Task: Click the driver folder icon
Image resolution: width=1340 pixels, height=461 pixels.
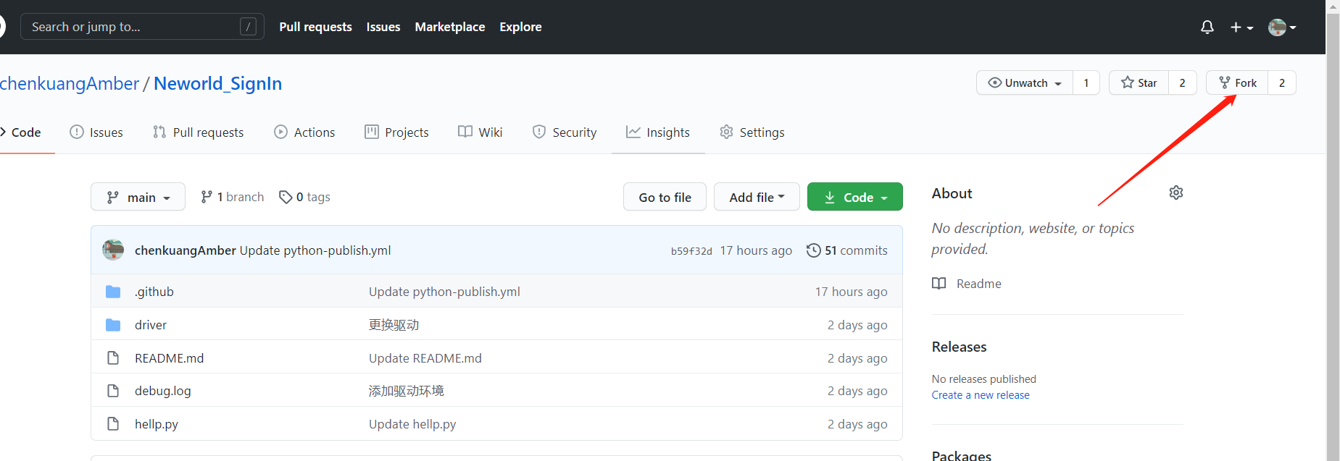Action: click(x=113, y=325)
